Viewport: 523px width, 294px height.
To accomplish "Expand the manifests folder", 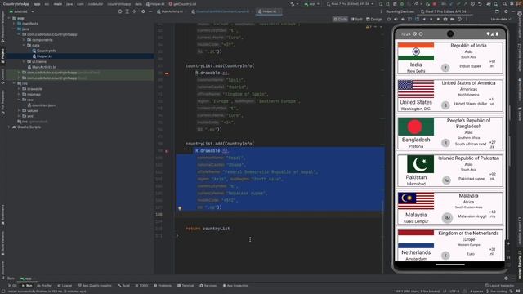I will [x=14, y=24].
